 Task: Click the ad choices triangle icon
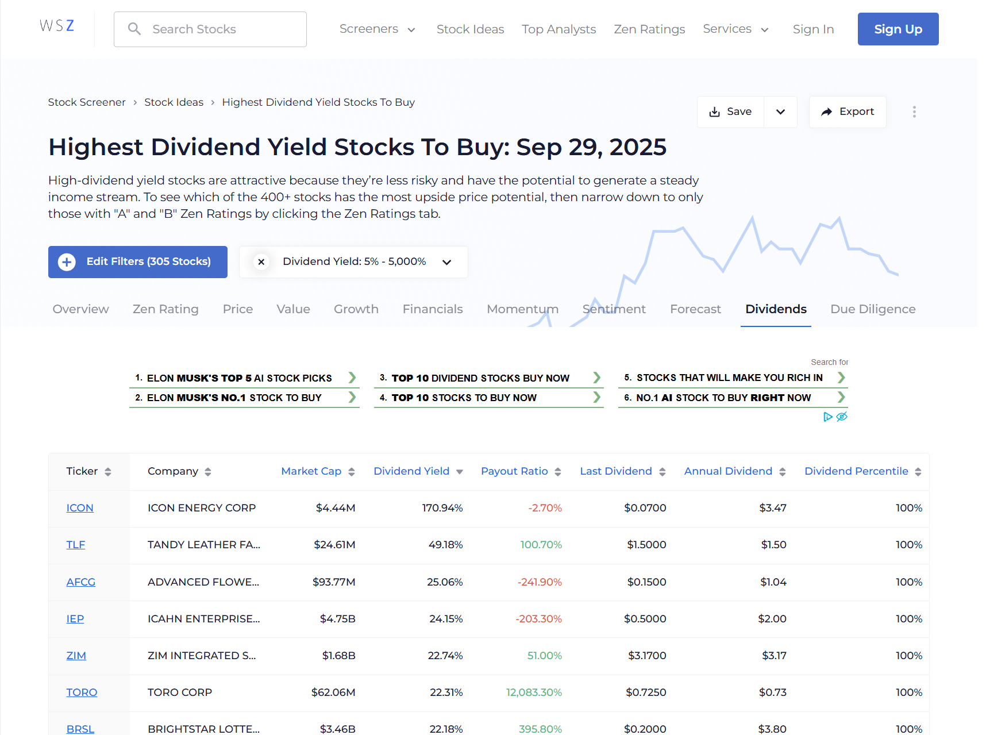(827, 417)
